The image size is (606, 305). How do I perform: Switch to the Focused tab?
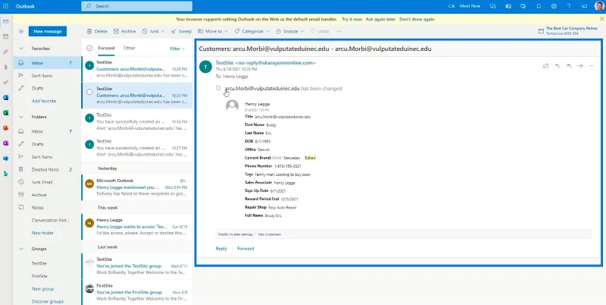[106, 48]
